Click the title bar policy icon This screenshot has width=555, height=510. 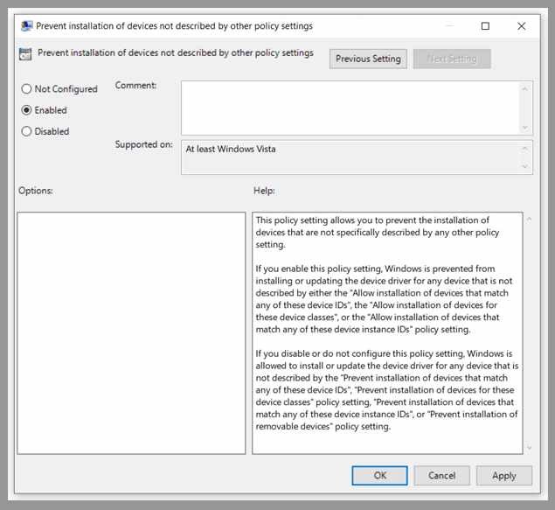pyautogui.click(x=26, y=26)
